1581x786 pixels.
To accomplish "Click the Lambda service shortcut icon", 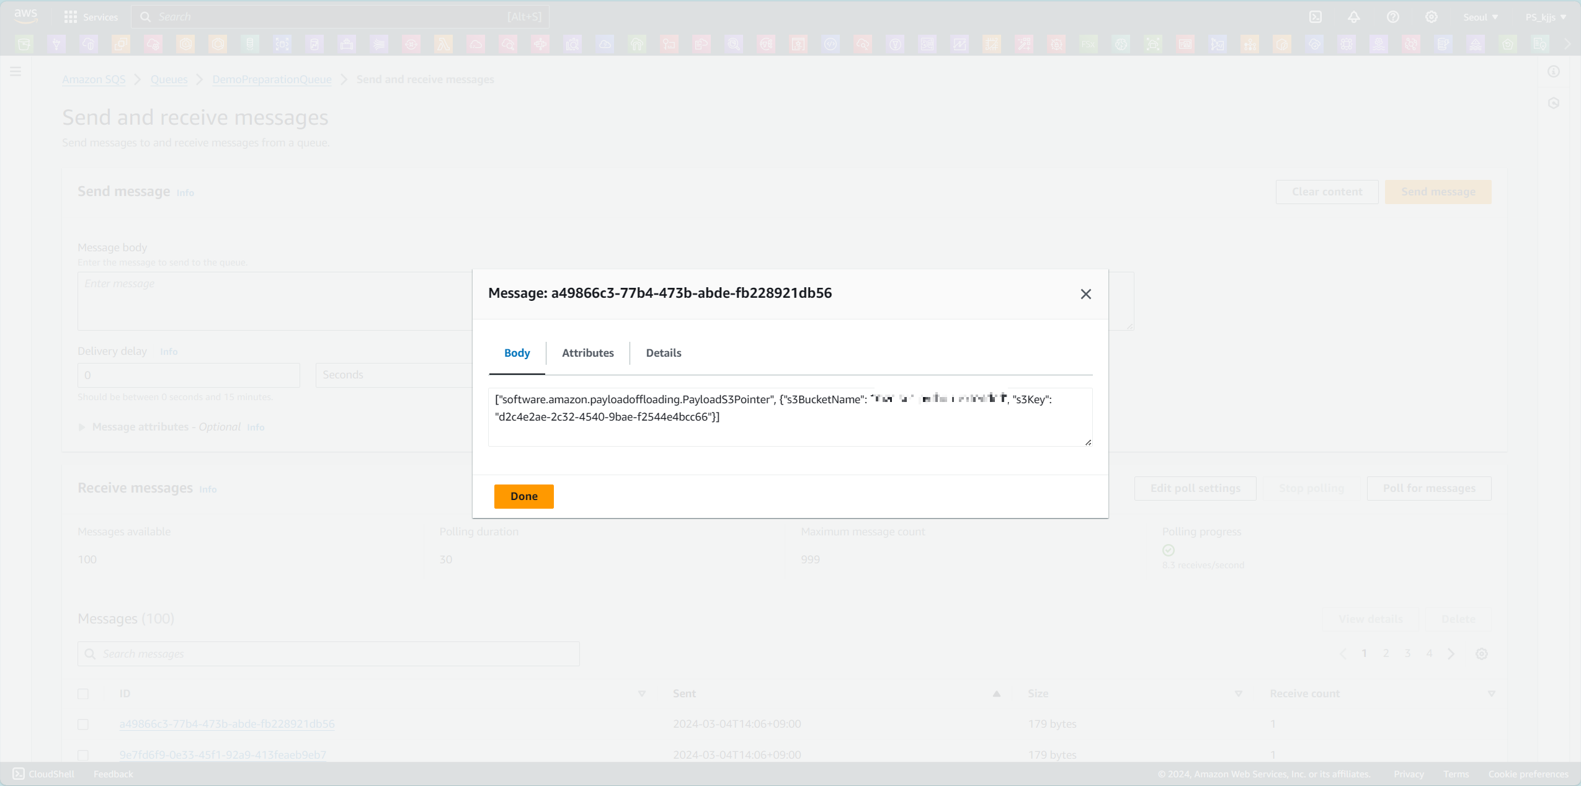I will tap(443, 44).
